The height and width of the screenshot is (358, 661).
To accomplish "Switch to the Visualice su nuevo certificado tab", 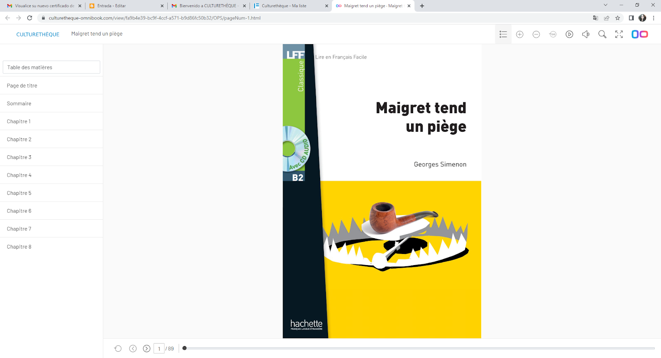I will click(x=43, y=6).
